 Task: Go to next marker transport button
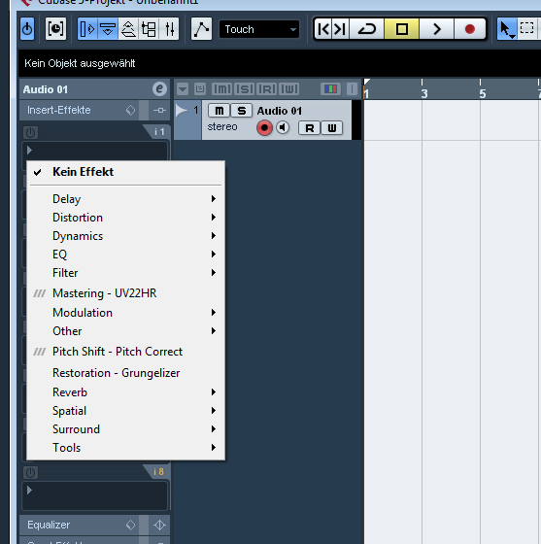(x=341, y=29)
